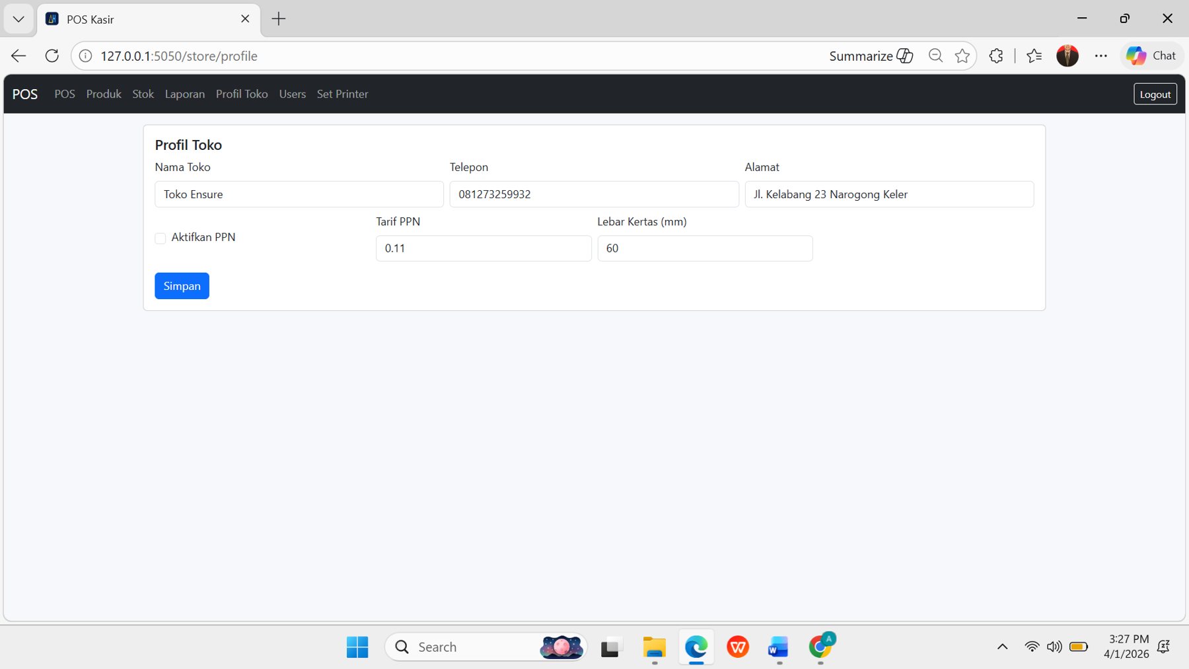Click inside the Tarif PPN field
The width and height of the screenshot is (1189, 669).
point(484,248)
